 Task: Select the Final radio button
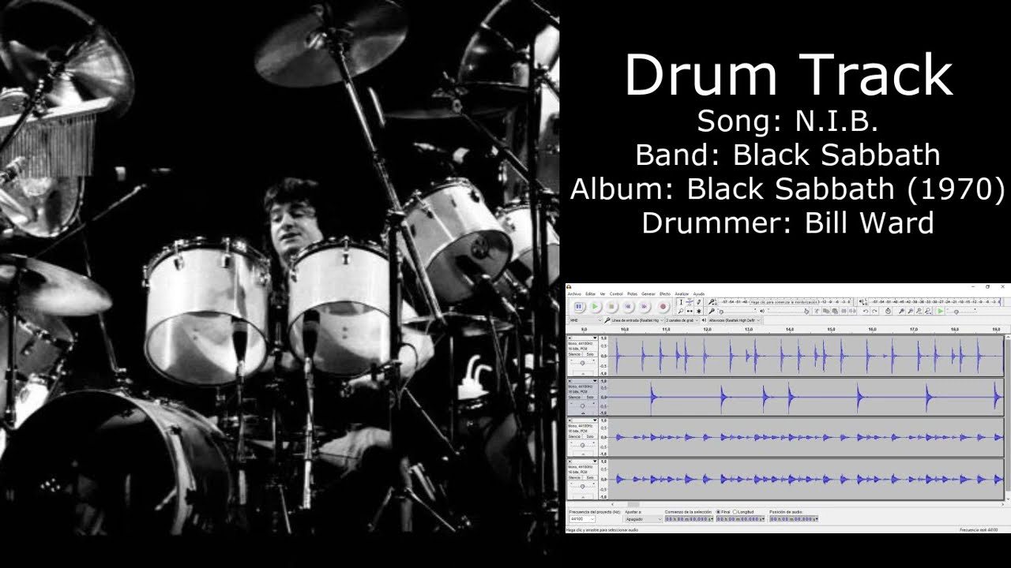click(719, 512)
